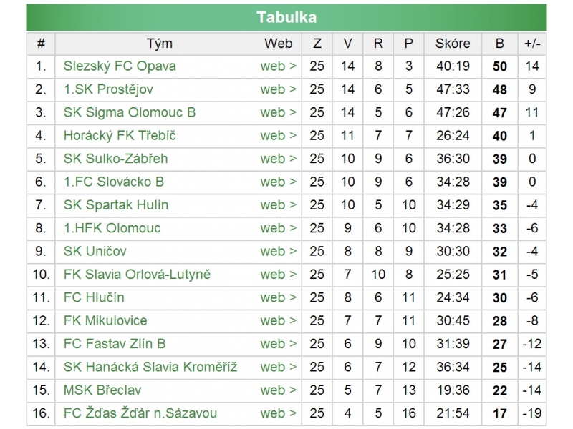
Task: Follow the web link beside FC Hlučín
Action: (x=278, y=297)
